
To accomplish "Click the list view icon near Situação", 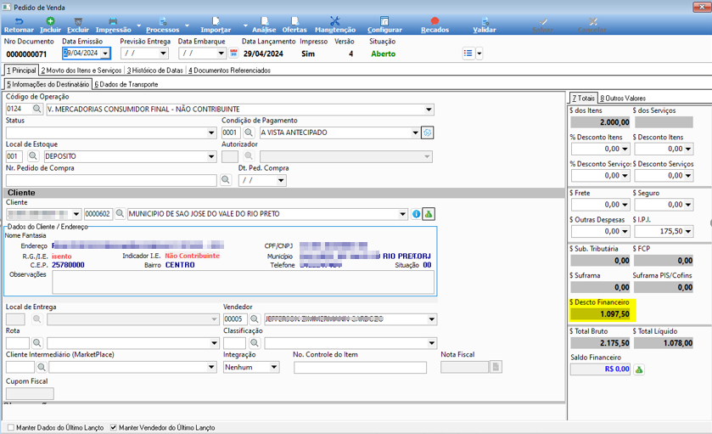I will tap(468, 54).
